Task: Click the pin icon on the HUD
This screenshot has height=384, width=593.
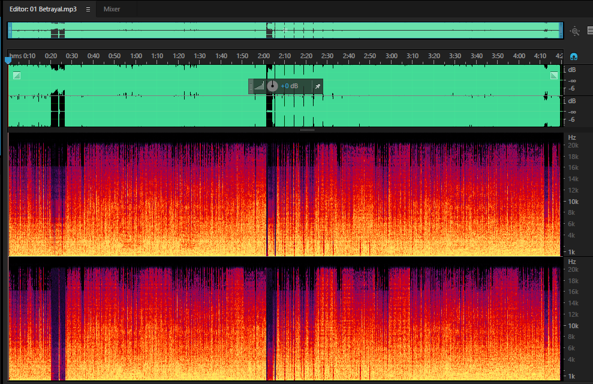Action: 318,86
